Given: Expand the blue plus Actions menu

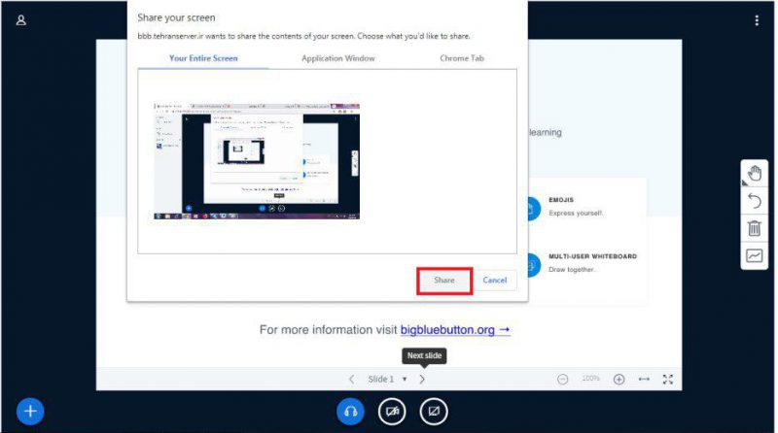Looking at the screenshot, I should 30,412.
